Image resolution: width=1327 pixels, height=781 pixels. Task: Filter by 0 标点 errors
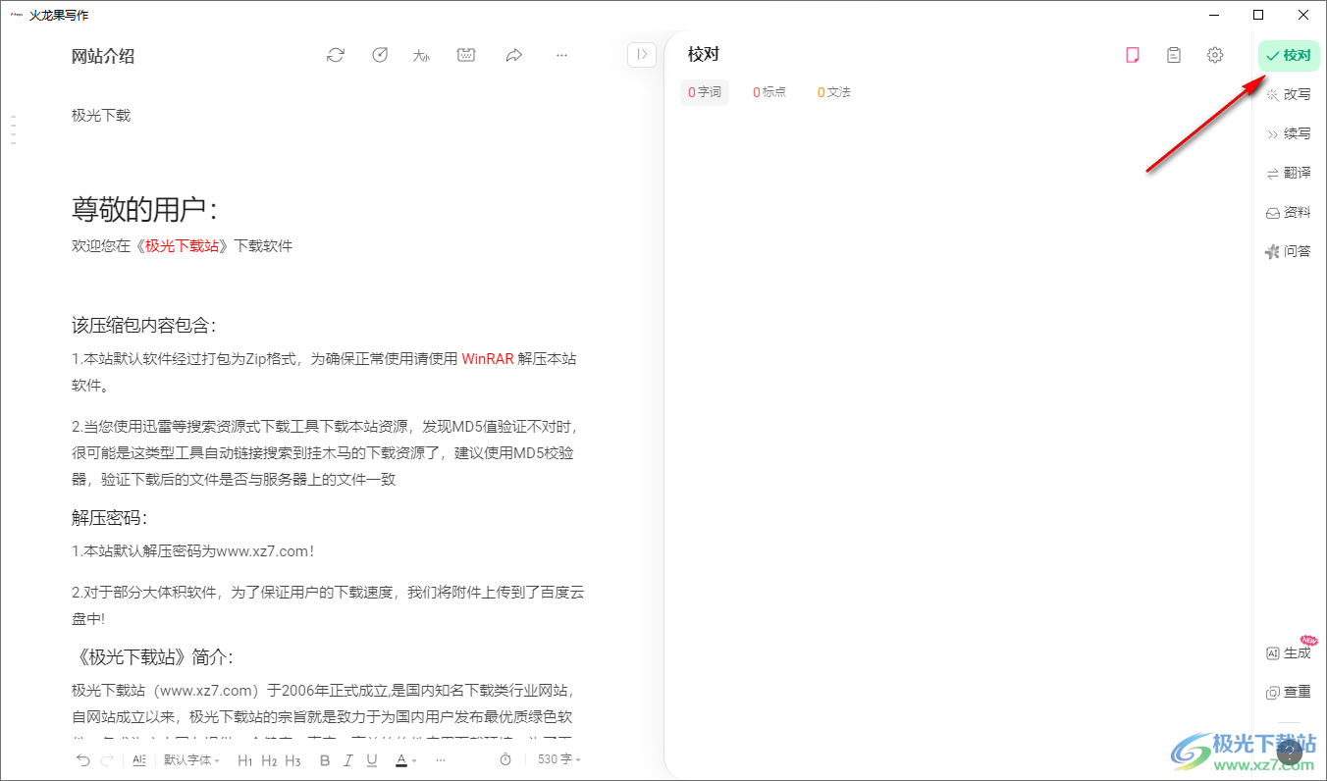click(770, 92)
